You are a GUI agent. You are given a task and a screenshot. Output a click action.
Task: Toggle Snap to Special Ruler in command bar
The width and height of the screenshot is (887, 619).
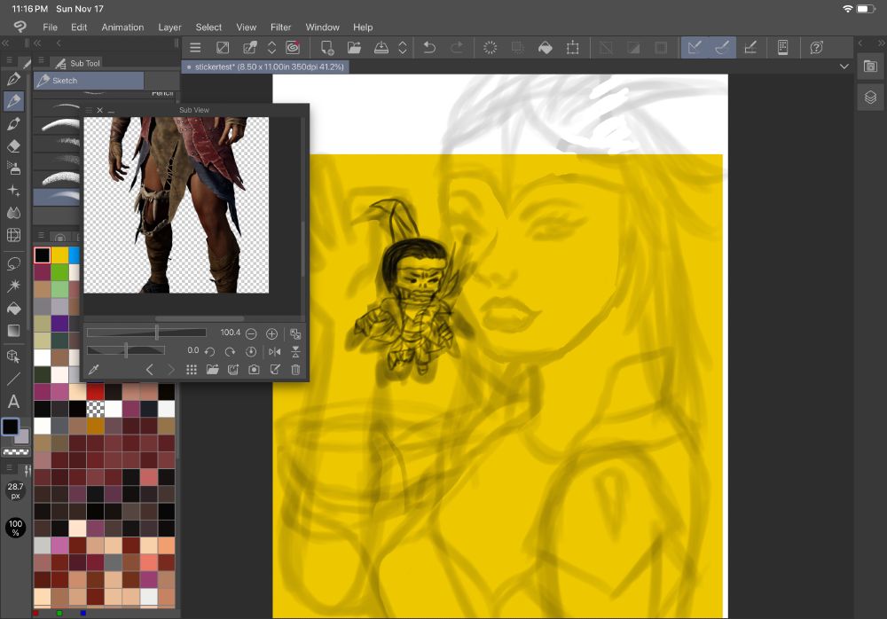tap(722, 48)
